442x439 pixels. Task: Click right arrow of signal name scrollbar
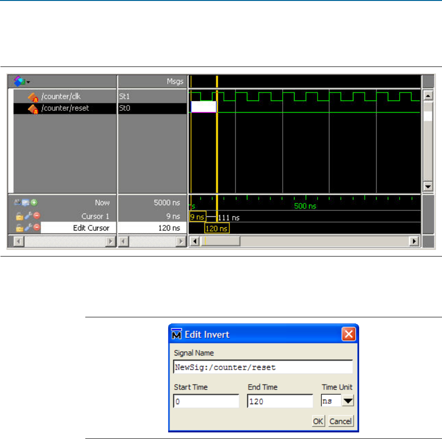point(110,241)
